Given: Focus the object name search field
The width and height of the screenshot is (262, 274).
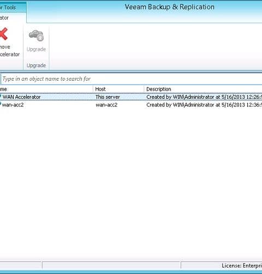Looking at the screenshot, I should click(132, 79).
